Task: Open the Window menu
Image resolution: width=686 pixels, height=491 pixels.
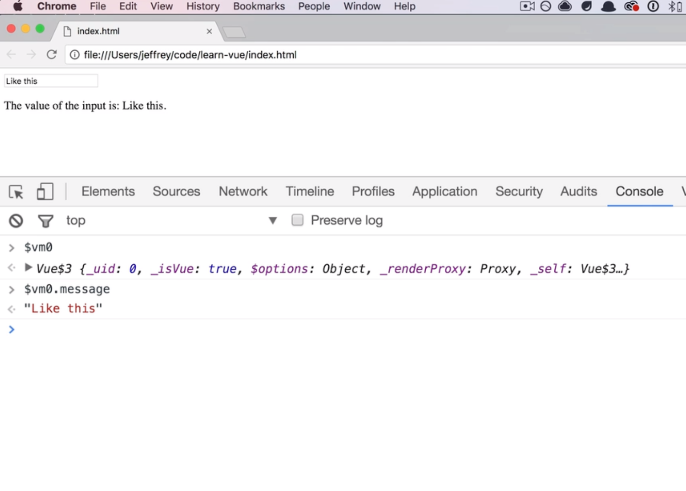Action: point(362,6)
